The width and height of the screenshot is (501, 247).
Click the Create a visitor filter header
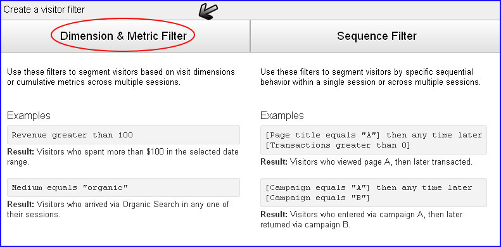tap(44, 9)
